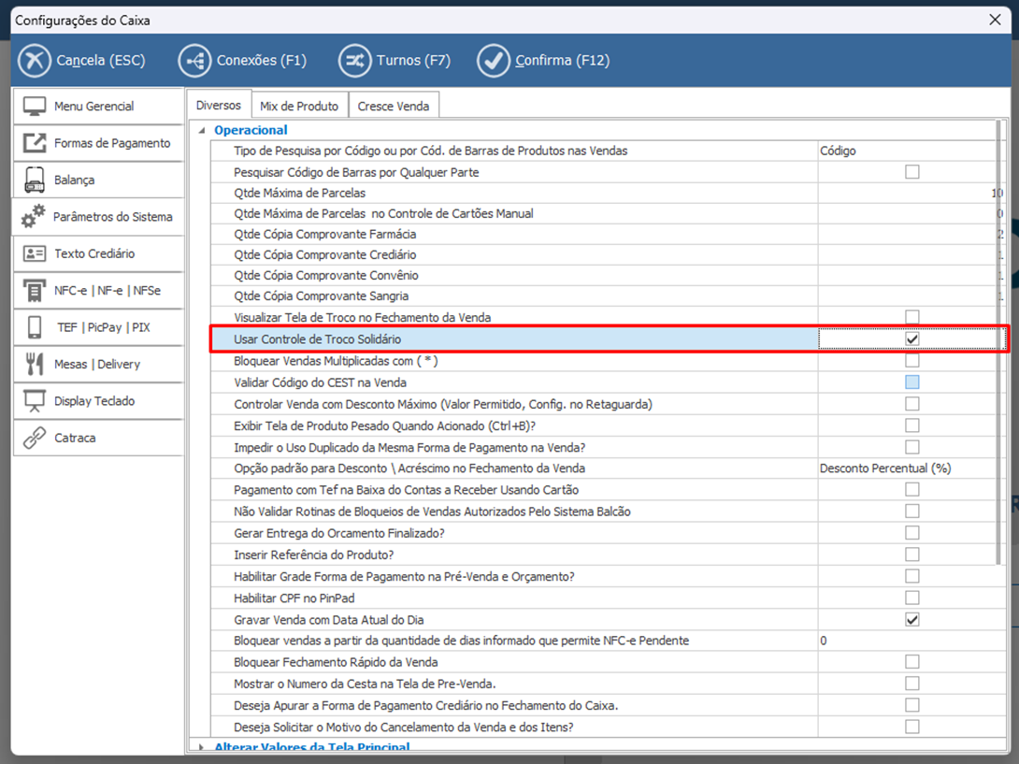Check Habilitar CPF no PinPad
This screenshot has width=1019, height=764.
click(x=911, y=598)
